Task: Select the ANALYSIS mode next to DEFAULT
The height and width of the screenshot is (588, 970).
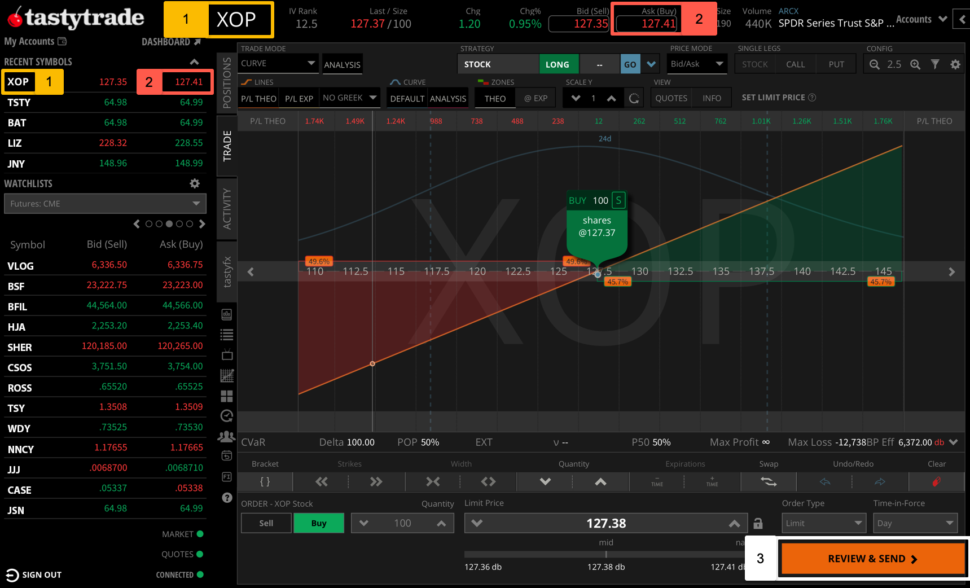Action: coord(448,98)
